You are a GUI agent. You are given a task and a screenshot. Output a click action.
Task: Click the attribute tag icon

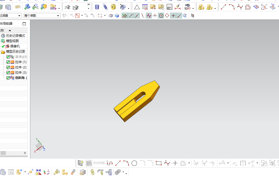point(18,7)
